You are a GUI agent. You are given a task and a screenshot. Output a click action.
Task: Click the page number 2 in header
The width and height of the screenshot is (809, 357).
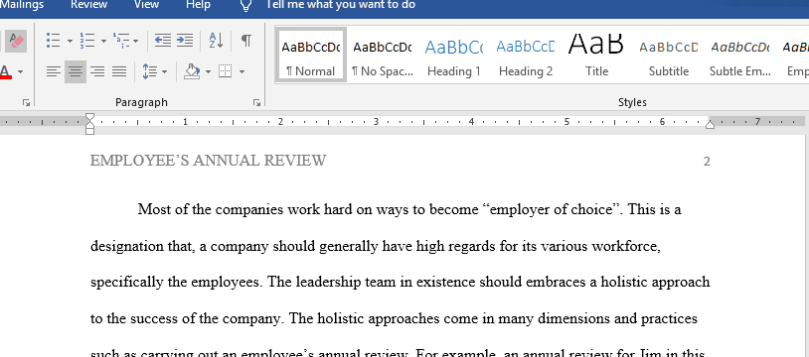[707, 162]
